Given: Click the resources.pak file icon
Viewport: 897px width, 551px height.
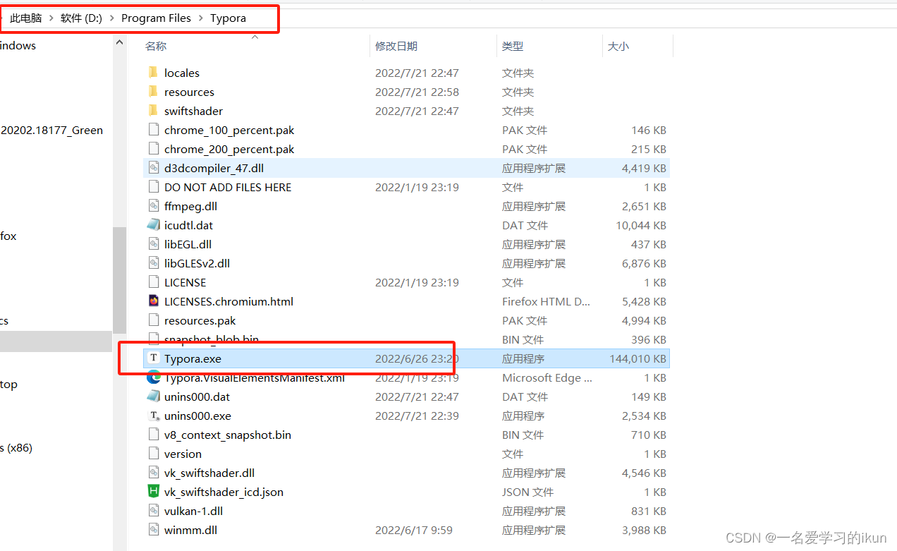Looking at the screenshot, I should (x=153, y=320).
